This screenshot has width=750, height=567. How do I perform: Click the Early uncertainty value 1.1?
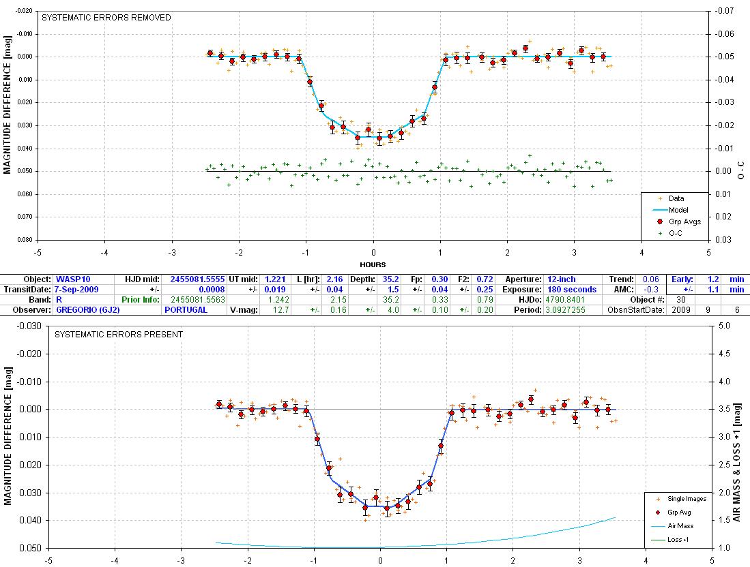pyautogui.click(x=714, y=290)
